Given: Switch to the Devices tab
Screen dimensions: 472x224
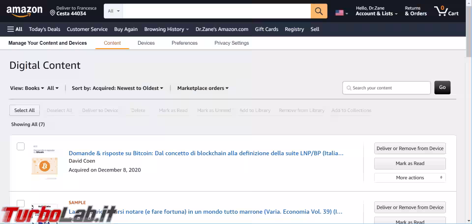Looking at the screenshot, I should pos(146,43).
